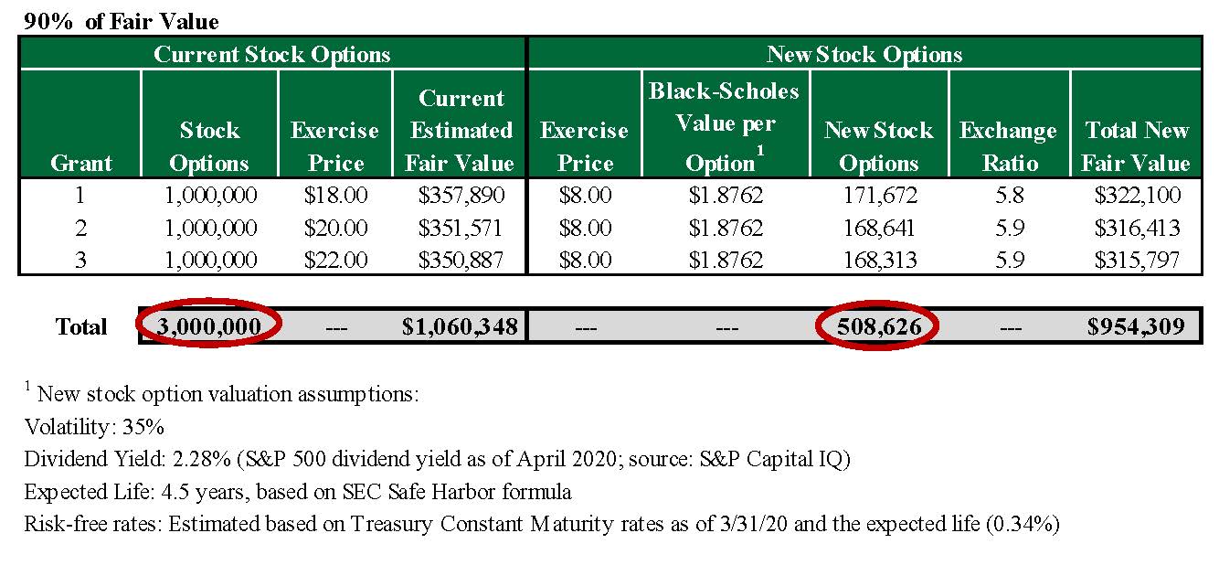Select the New Stock Options header
The width and height of the screenshot is (1219, 565).
coord(864,54)
